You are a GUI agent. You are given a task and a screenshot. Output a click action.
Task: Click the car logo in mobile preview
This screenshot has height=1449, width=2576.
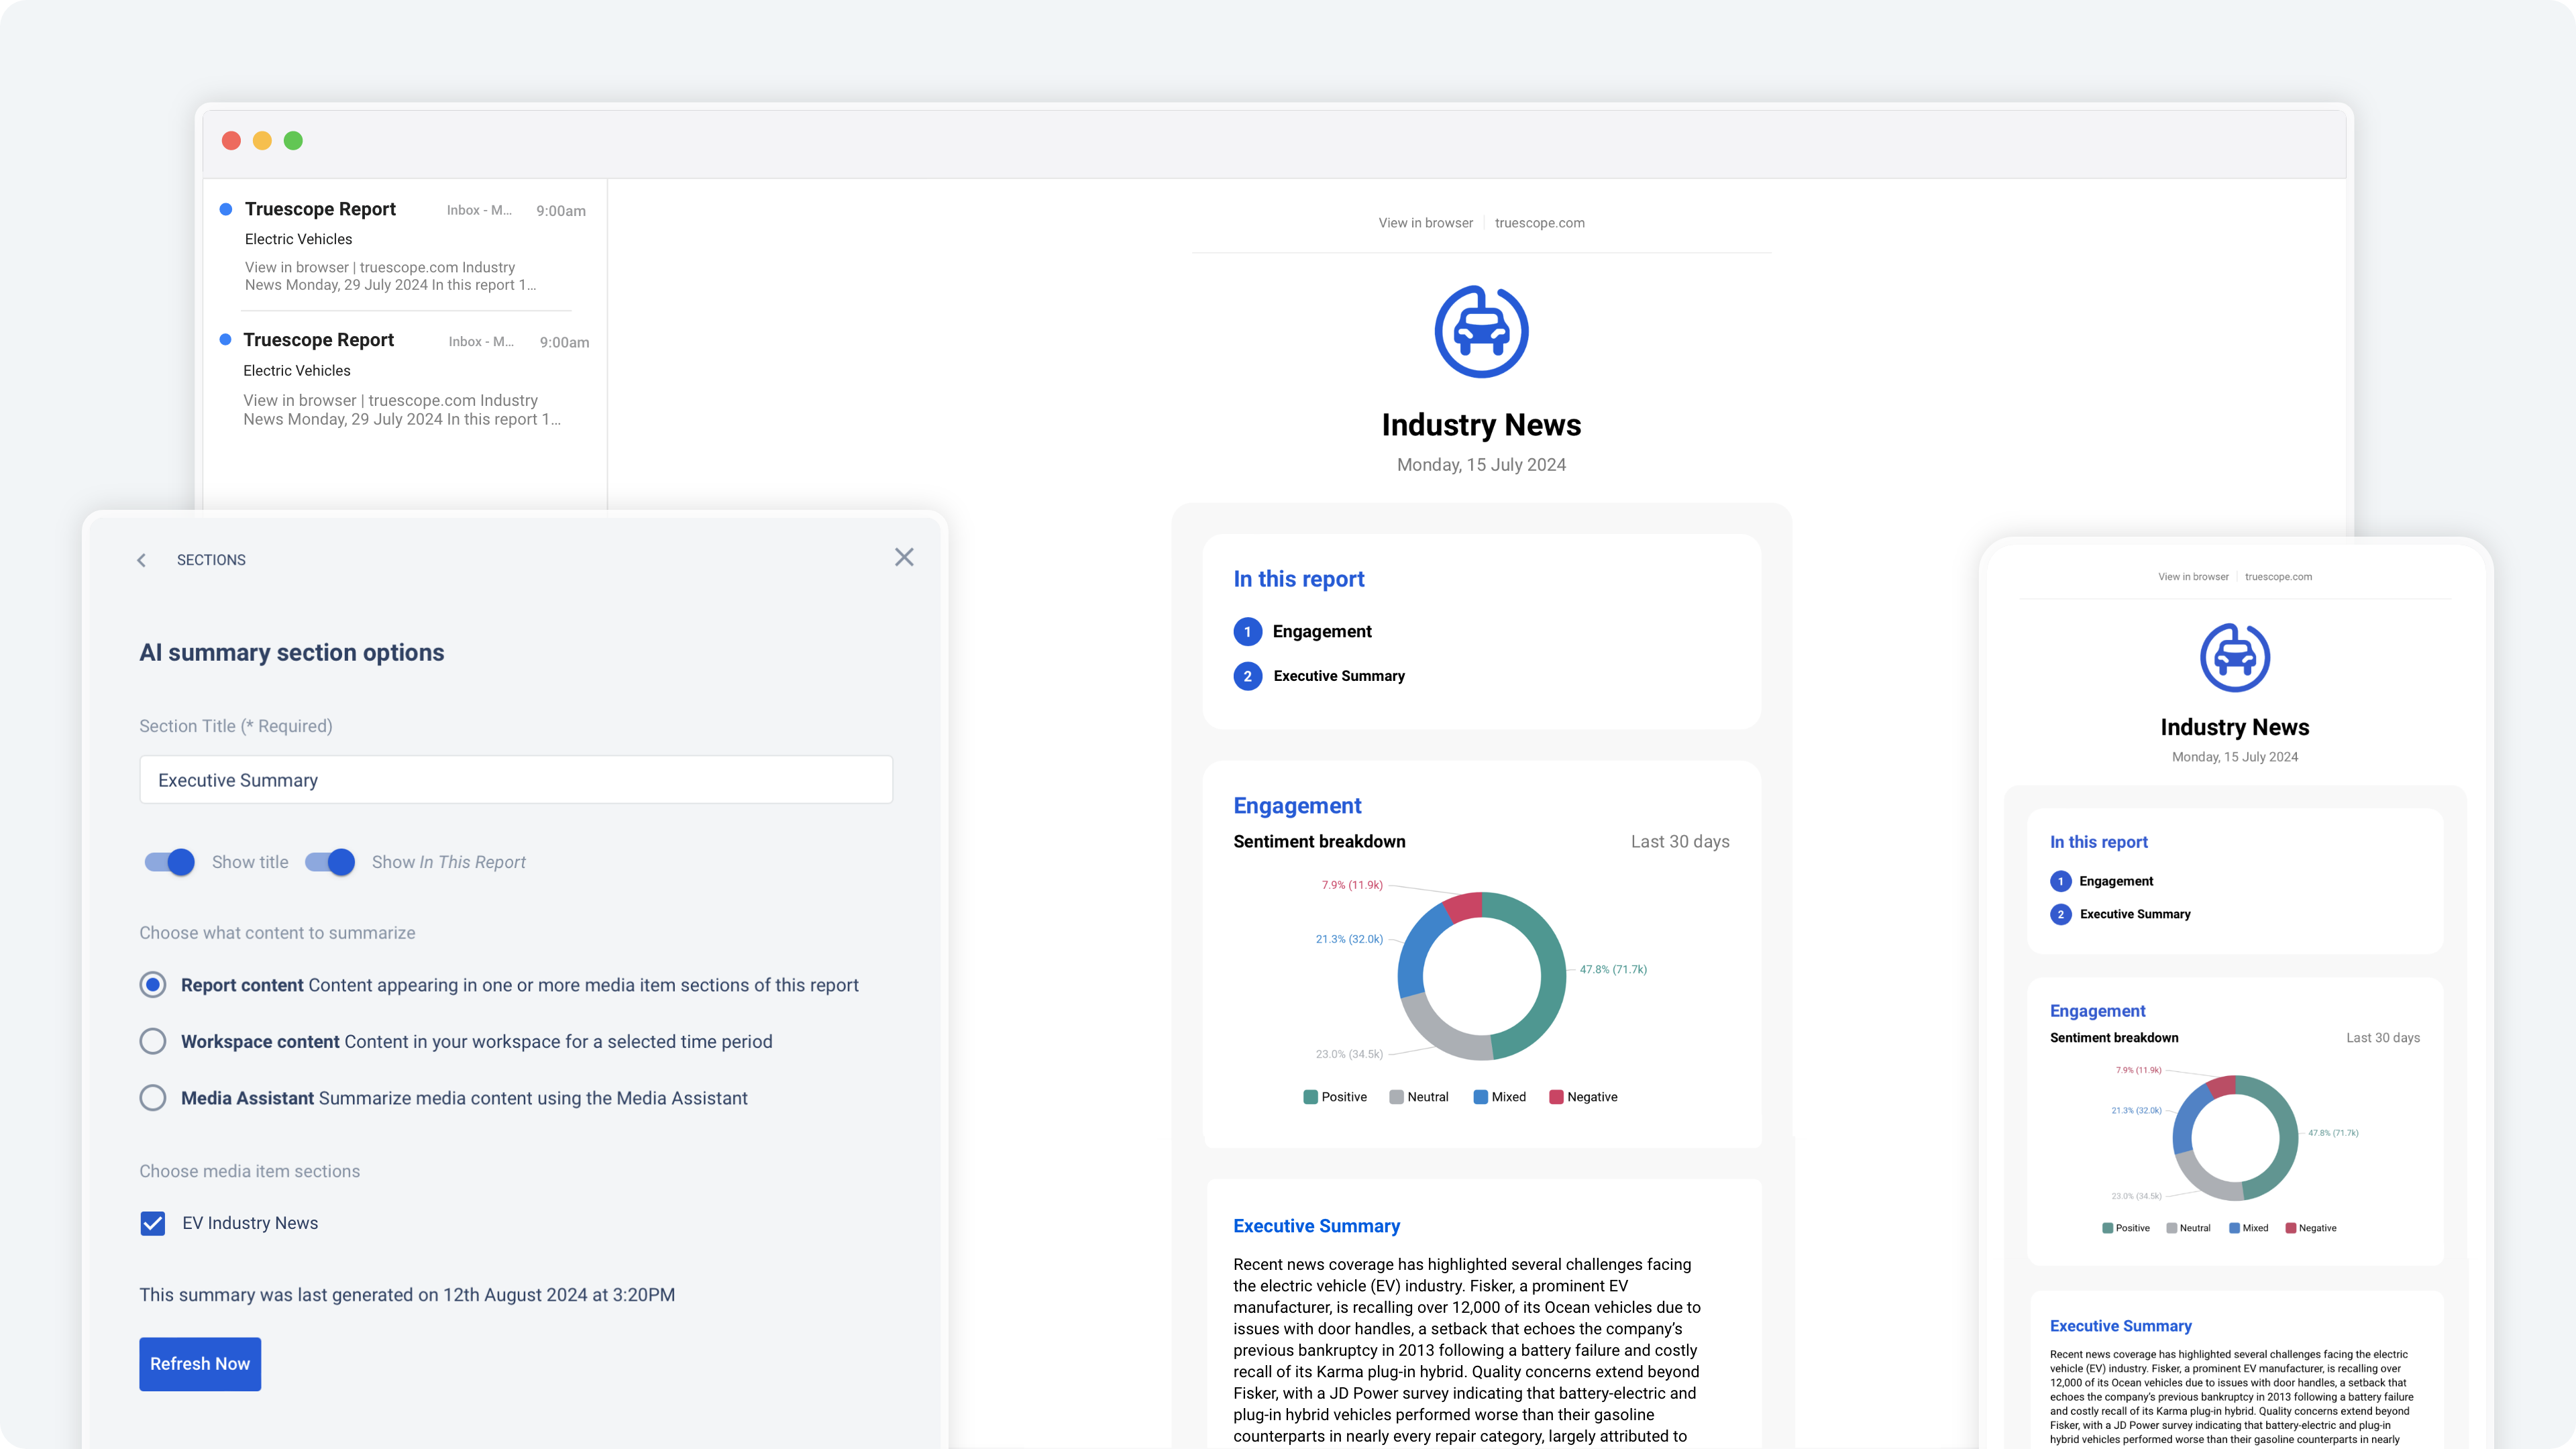[x=2234, y=657]
